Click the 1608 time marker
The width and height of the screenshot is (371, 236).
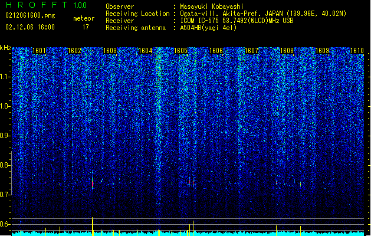pyautogui.click(x=287, y=51)
